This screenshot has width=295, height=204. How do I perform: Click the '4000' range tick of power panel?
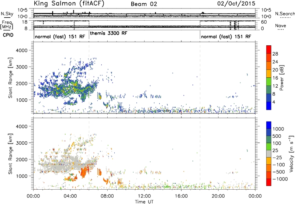22,50
